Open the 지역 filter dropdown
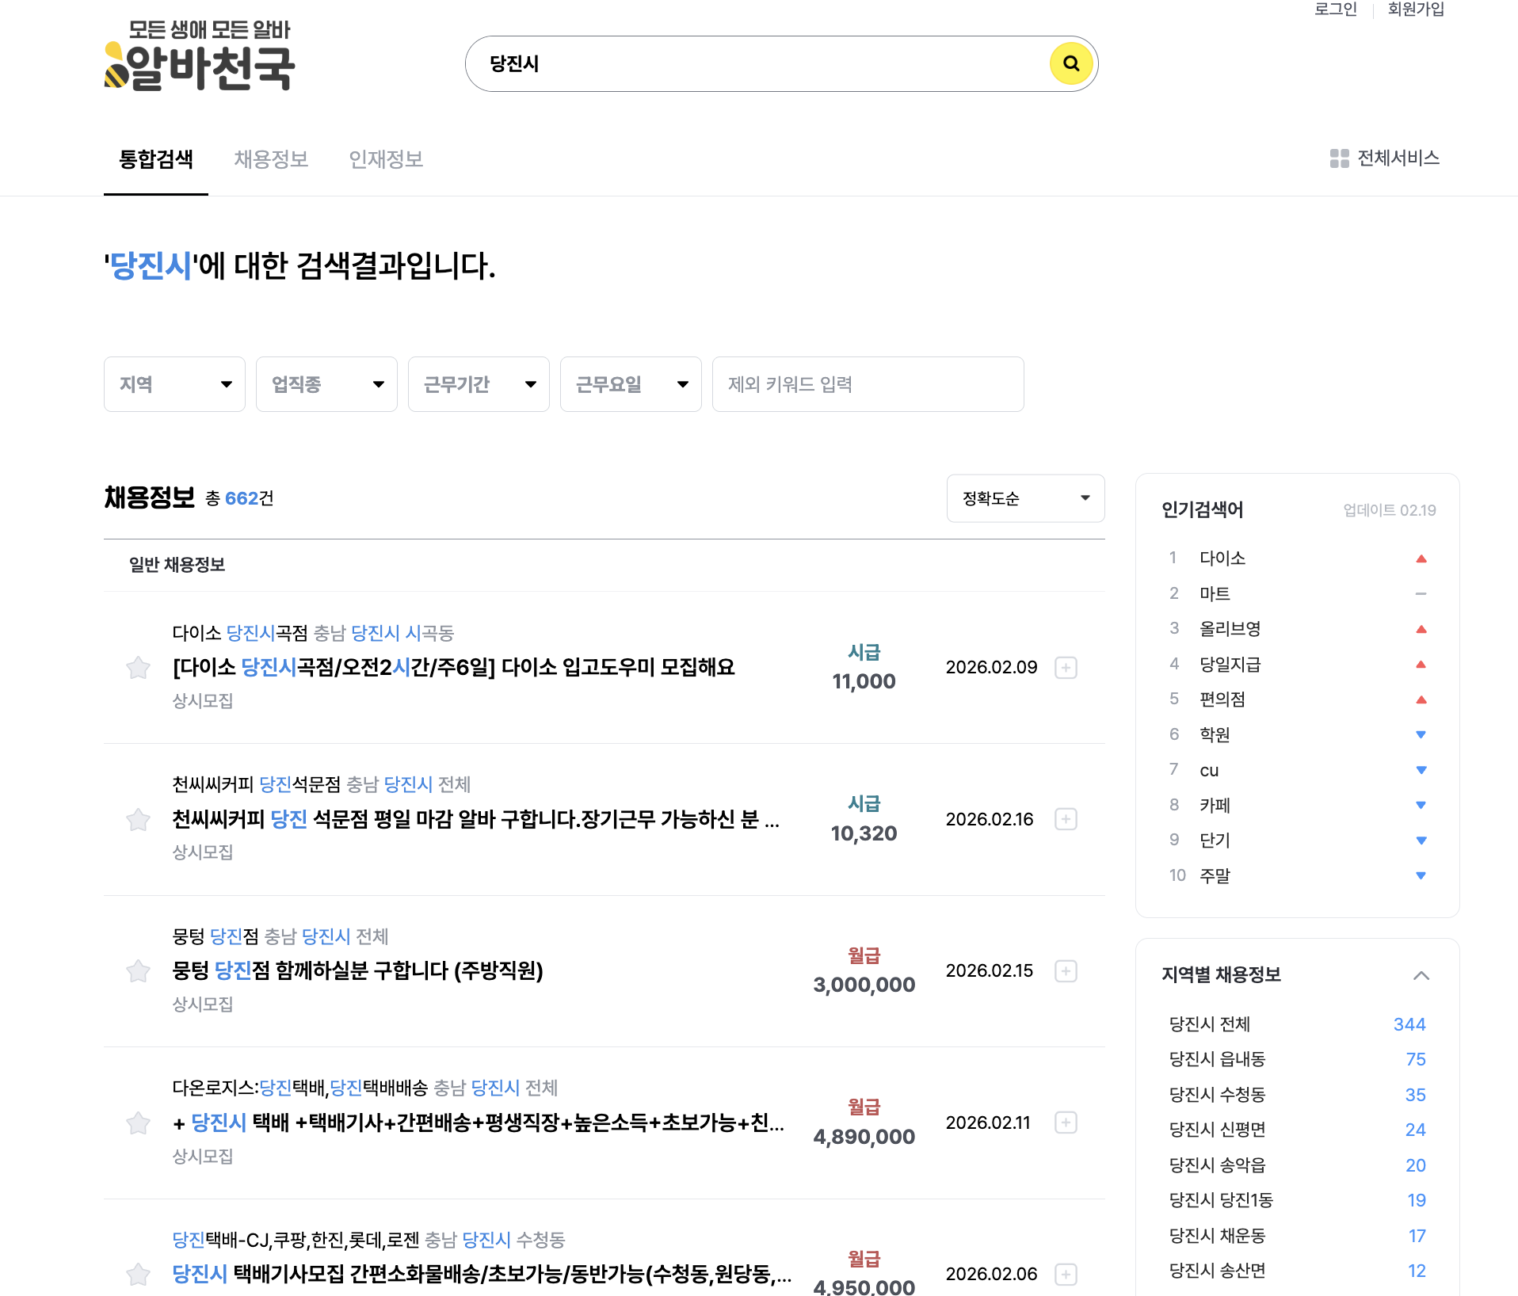Viewport: 1518px width, 1296px height. click(x=174, y=384)
